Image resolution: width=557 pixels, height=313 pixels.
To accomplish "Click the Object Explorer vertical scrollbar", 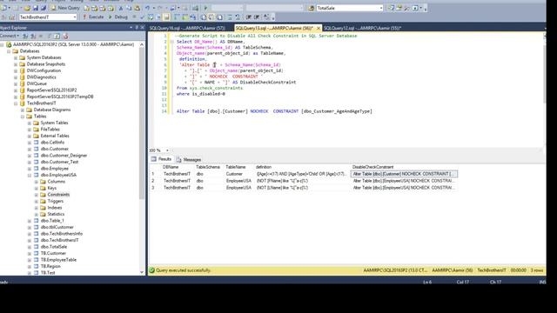I will (x=142, y=124).
